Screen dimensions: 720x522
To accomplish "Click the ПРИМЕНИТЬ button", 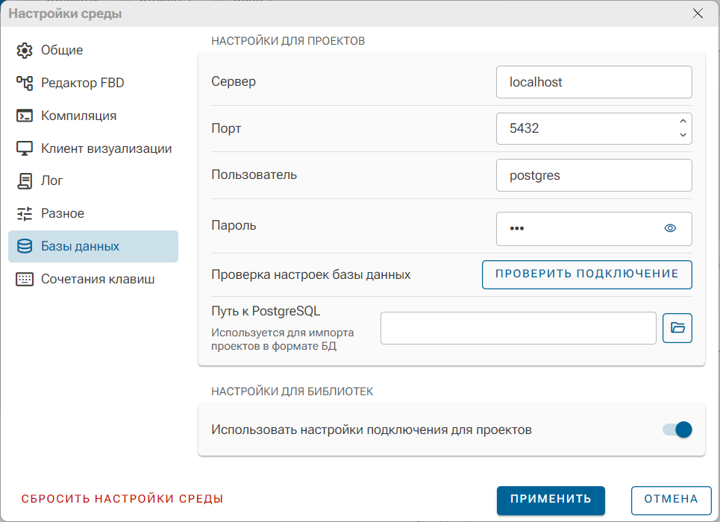I will click(x=551, y=500).
